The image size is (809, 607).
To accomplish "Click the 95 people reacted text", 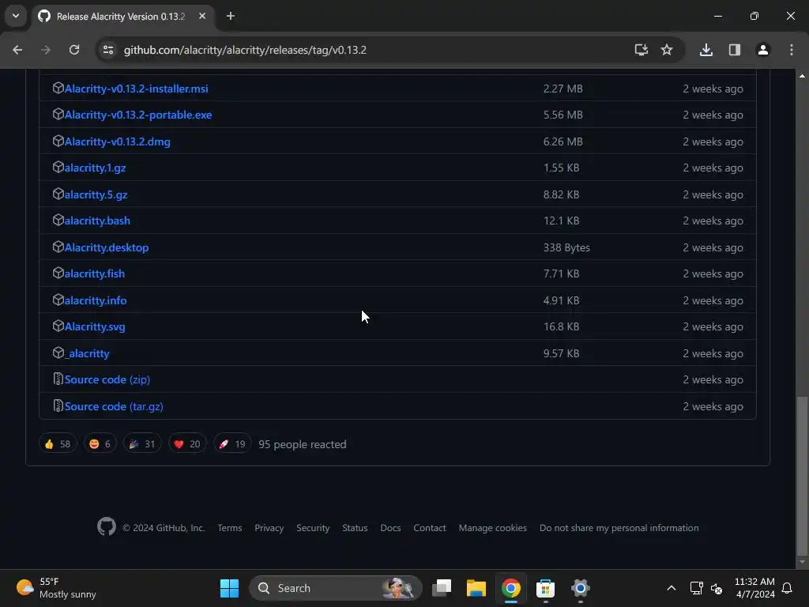I will point(303,444).
